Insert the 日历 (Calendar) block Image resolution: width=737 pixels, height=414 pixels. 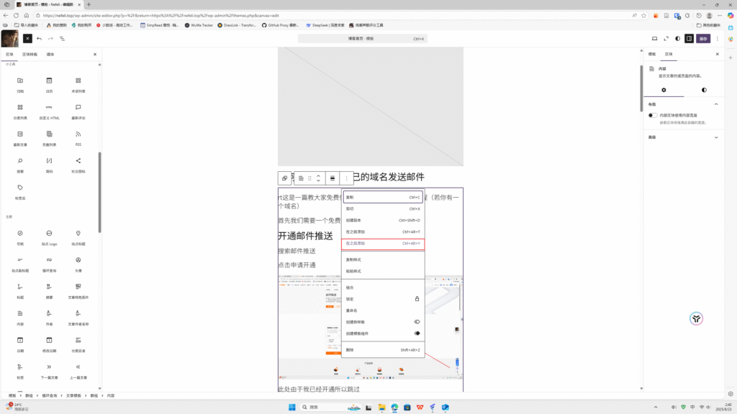coord(50,85)
